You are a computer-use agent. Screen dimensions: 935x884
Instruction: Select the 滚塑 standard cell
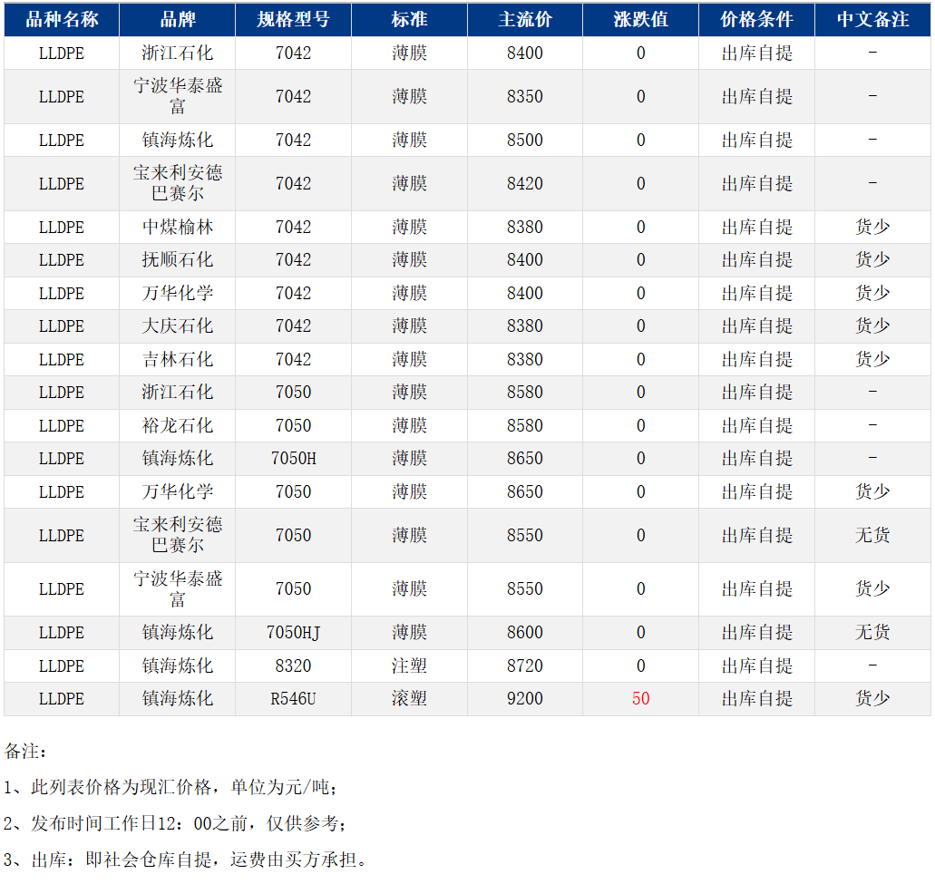[409, 699]
